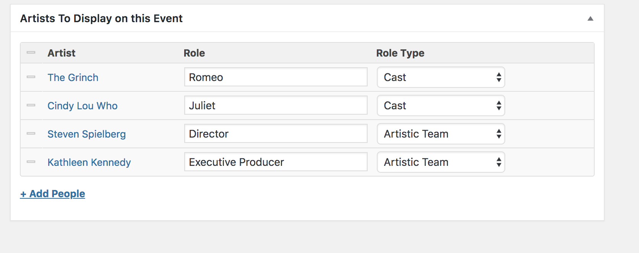Open Role Type dropdown for Kathleen Kennedy
This screenshot has height=253, width=639.
(441, 162)
